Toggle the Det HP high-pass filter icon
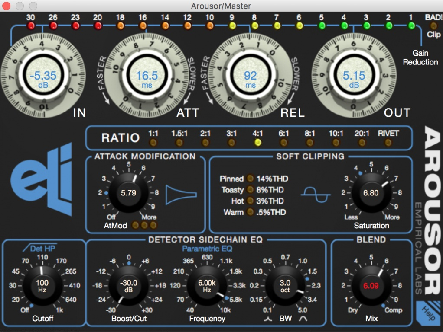The image size is (443, 332). click(39, 248)
